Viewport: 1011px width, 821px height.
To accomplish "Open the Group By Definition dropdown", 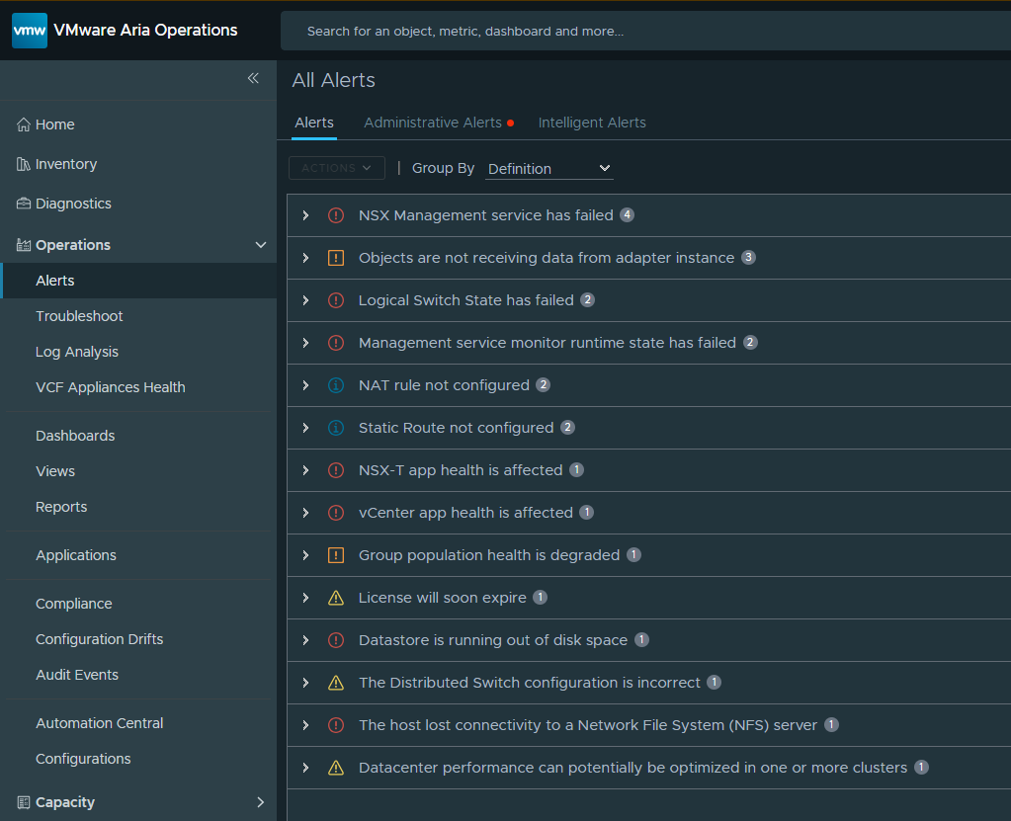I will [x=548, y=169].
